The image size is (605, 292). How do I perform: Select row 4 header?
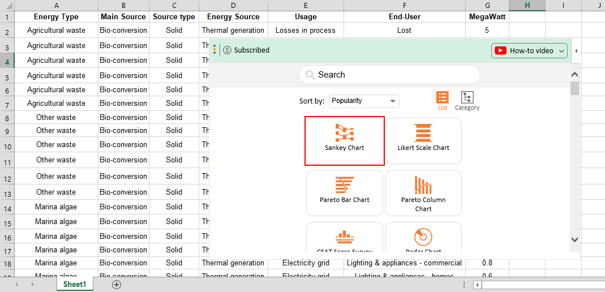[x=7, y=61]
